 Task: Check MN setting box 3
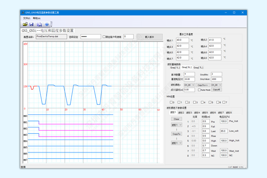pyautogui.click(x=194, y=102)
